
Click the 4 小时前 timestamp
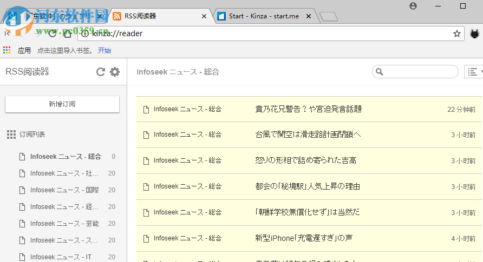pyautogui.click(x=464, y=239)
